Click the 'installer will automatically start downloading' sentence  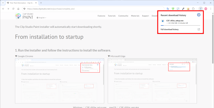[x=58, y=27]
